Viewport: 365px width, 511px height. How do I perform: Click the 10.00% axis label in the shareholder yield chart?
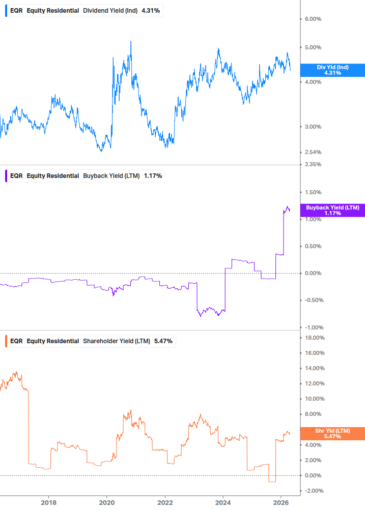click(315, 399)
